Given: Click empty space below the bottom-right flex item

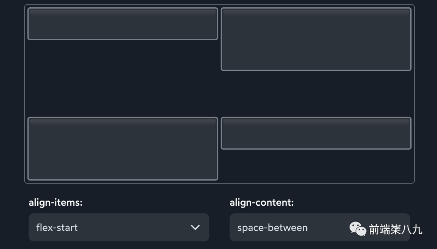Looking at the screenshot, I should pos(316,166).
